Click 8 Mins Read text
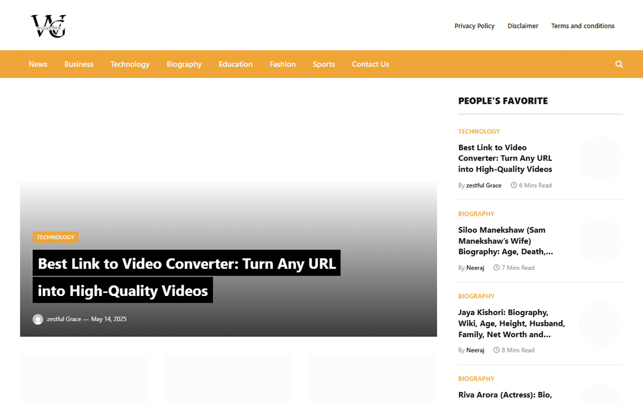 [518, 350]
